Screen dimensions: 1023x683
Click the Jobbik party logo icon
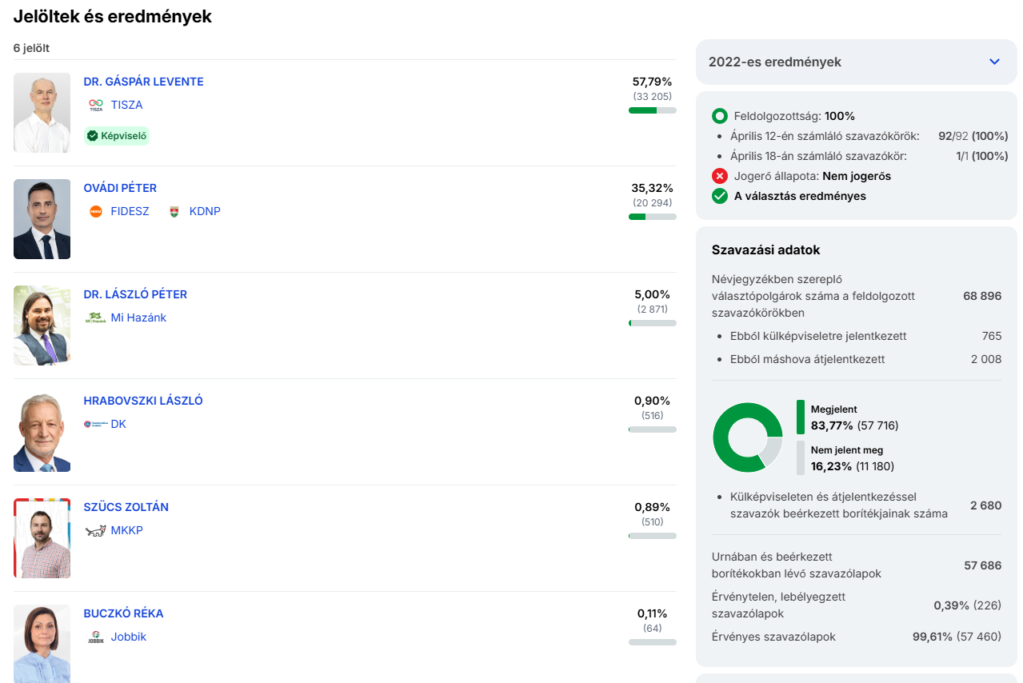(96, 637)
